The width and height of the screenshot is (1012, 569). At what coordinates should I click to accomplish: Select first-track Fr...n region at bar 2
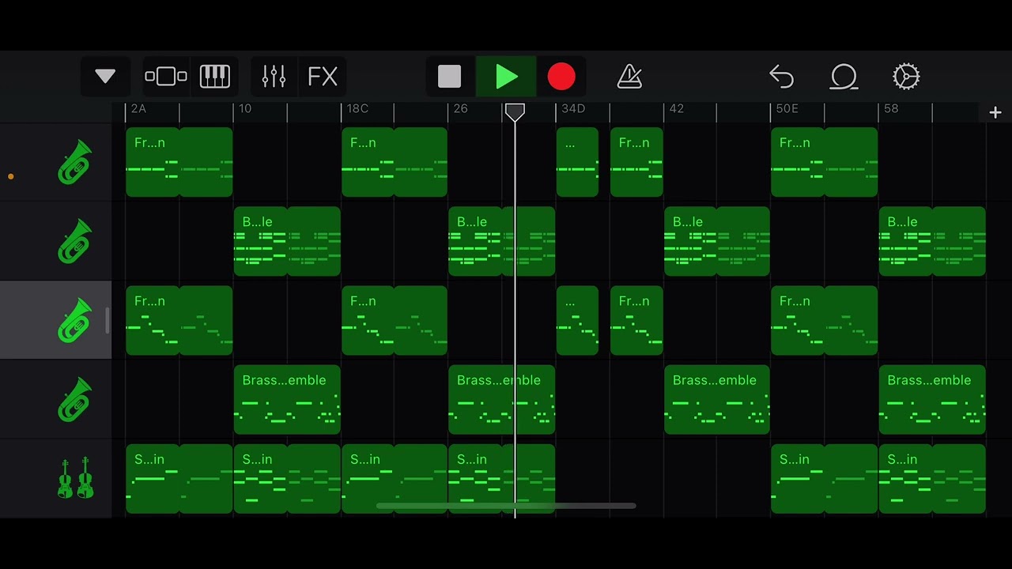[x=179, y=162]
